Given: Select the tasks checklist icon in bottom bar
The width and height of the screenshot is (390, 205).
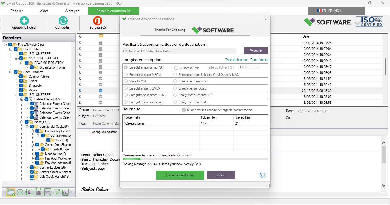Looking at the screenshot, I should (x=47, y=192).
